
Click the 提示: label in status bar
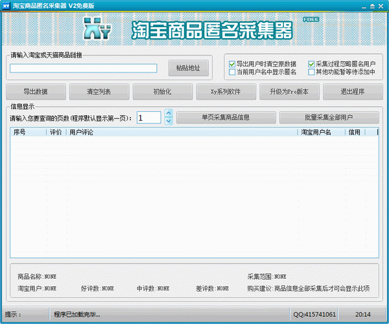tap(13, 314)
